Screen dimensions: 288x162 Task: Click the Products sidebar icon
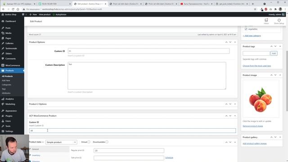coord(3,71)
